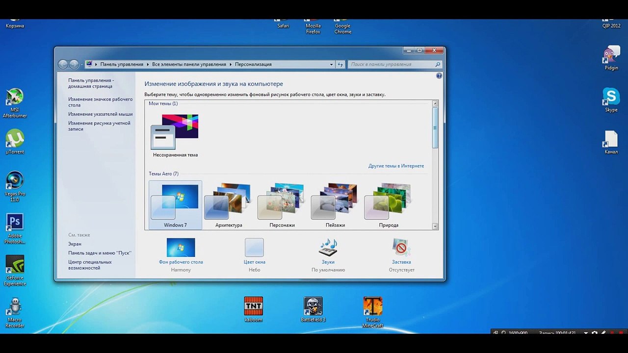Click the help question mark icon

[x=439, y=76]
